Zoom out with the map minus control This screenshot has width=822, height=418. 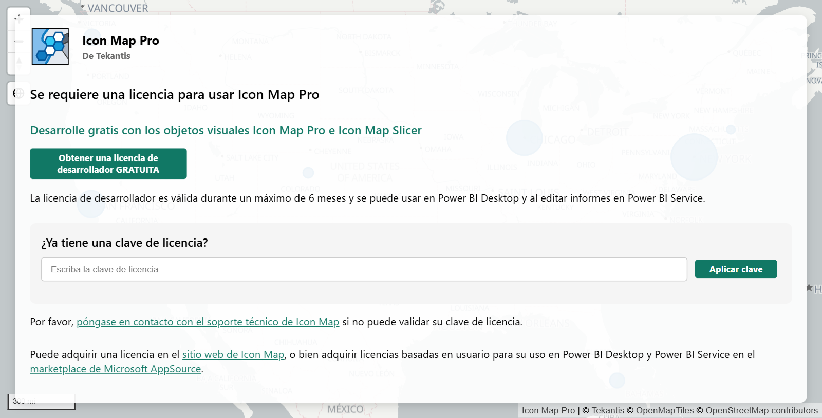click(x=19, y=41)
